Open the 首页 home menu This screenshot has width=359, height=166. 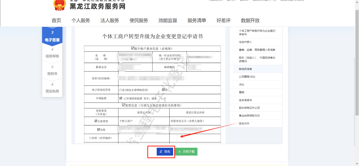click(x=56, y=20)
